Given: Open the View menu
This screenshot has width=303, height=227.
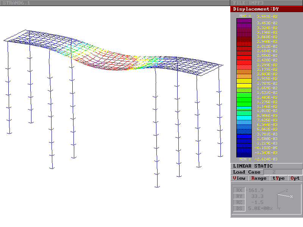Looking at the screenshot, I should 239,178.
